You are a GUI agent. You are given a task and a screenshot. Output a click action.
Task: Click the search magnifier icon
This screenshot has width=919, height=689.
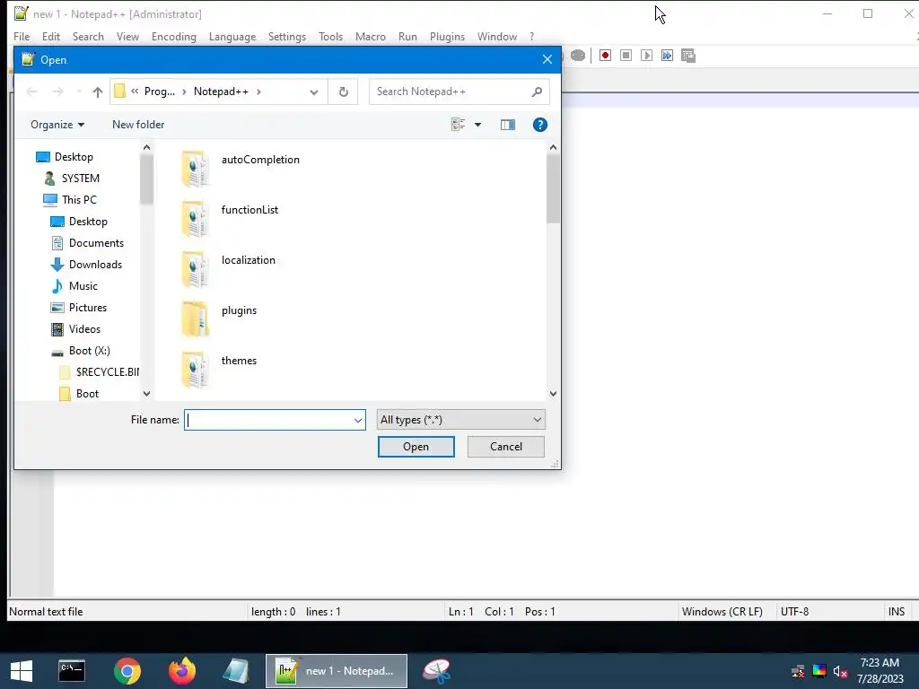coord(537,92)
